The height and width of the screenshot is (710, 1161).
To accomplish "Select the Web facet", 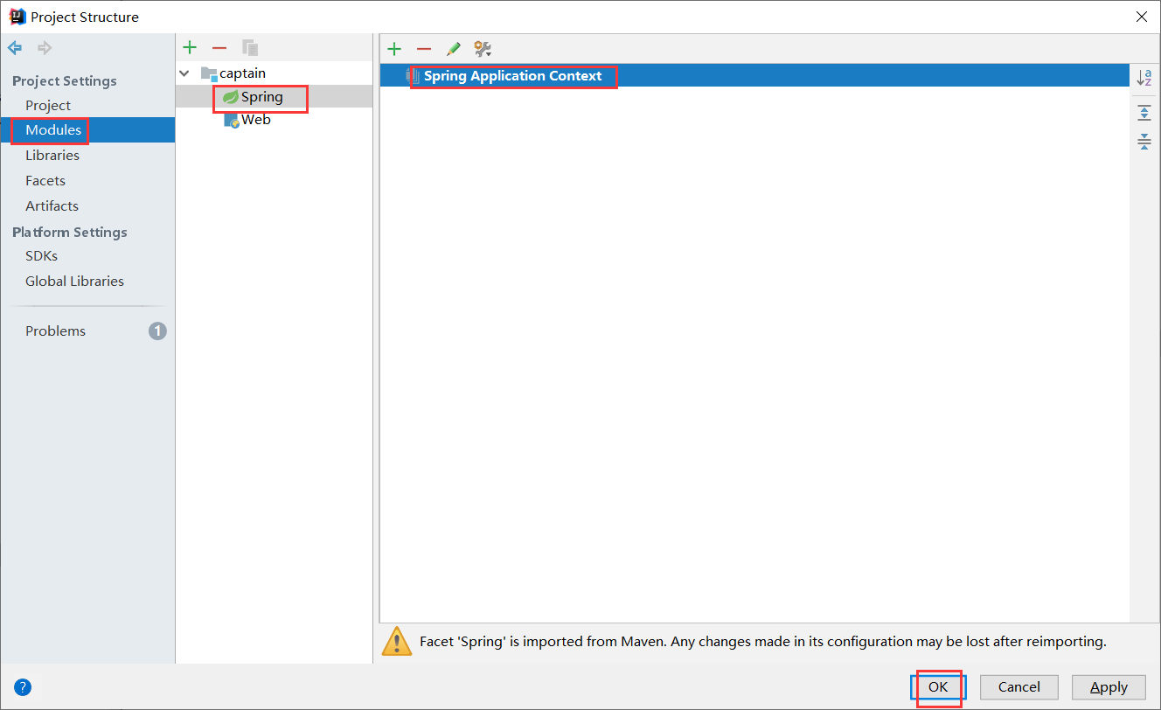I will tap(256, 120).
